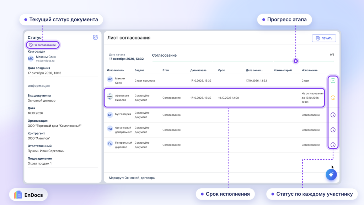
Task: Click the Исполнитель column header
Action: (116, 70)
